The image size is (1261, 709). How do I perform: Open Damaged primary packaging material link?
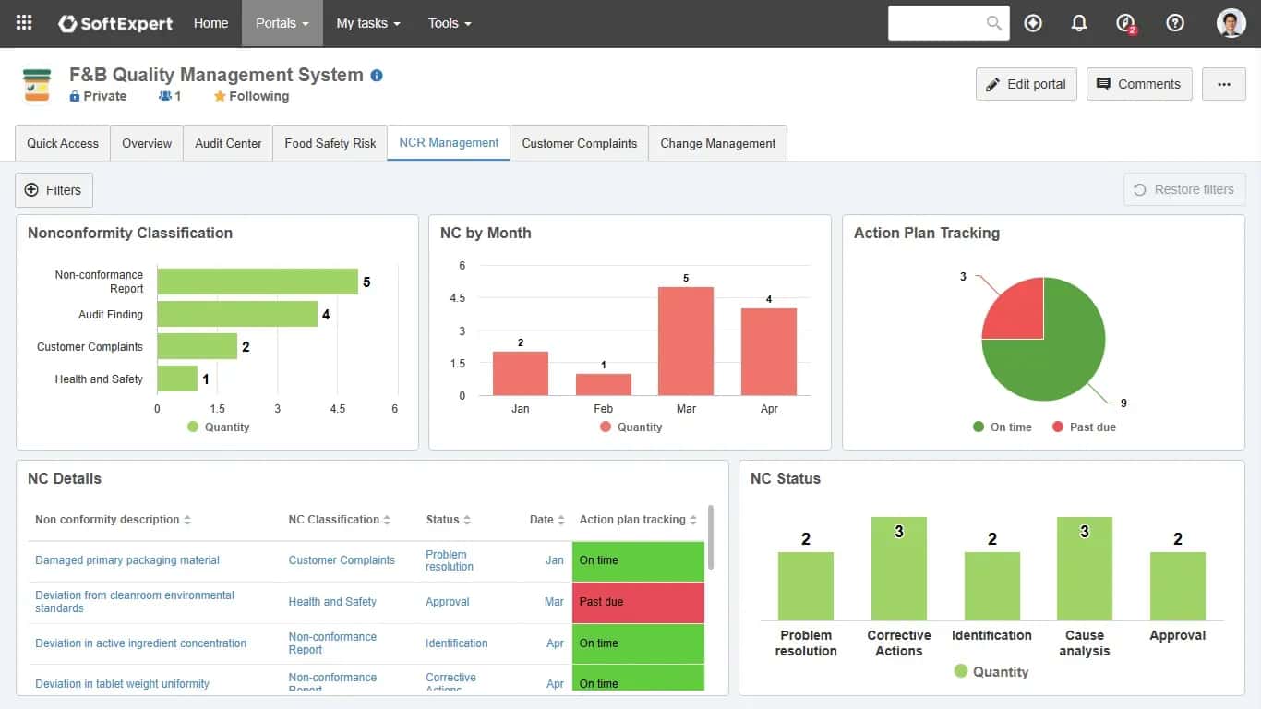(127, 560)
